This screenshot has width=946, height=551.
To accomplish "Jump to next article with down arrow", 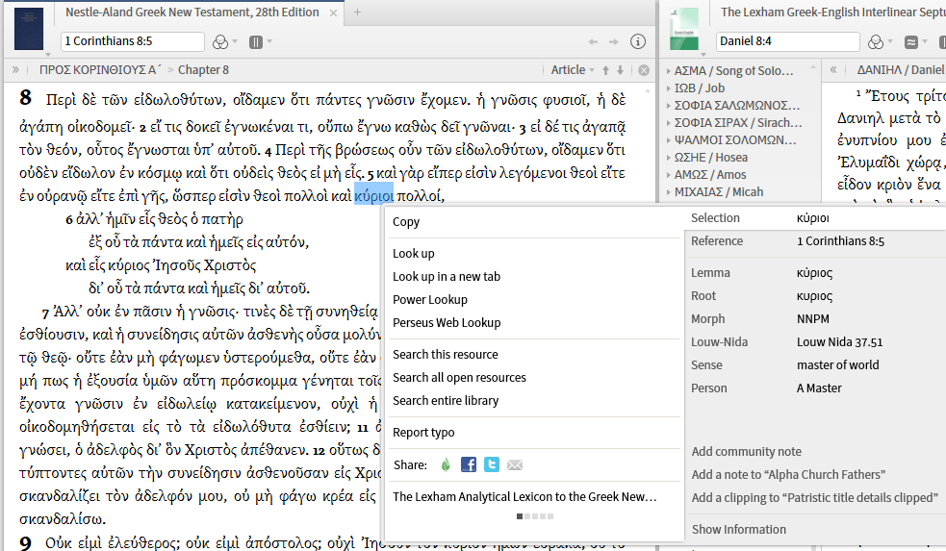I will pos(620,70).
